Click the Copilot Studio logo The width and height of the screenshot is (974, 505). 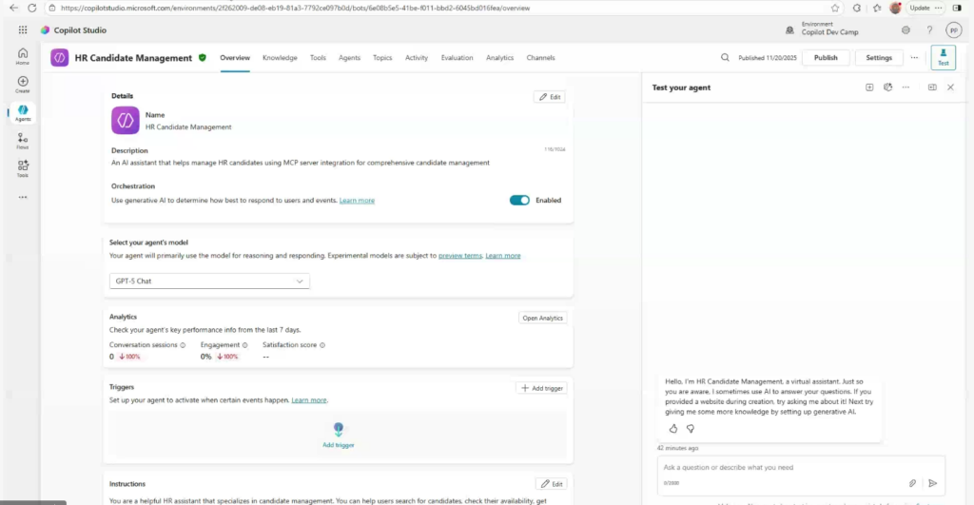click(x=45, y=29)
